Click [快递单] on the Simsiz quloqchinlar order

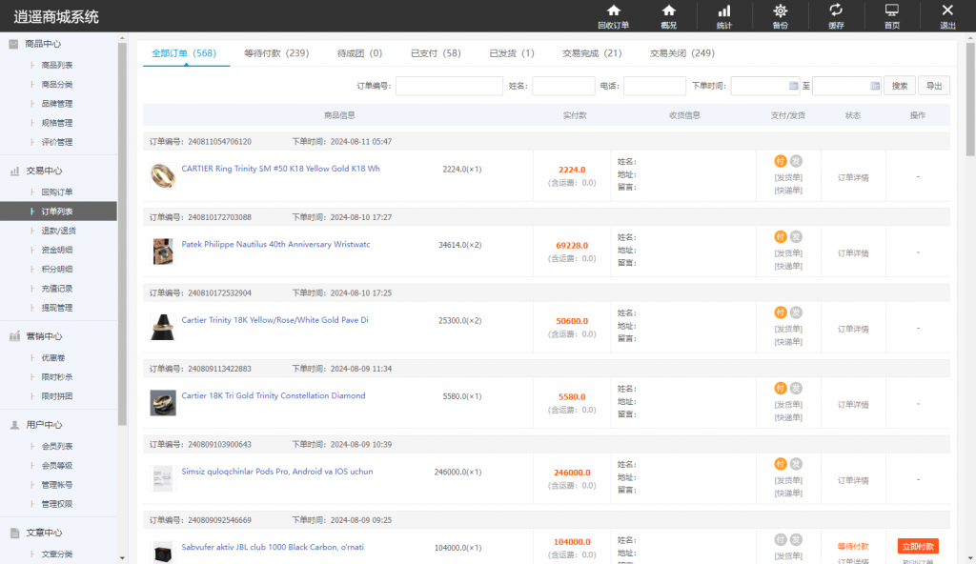pyautogui.click(x=788, y=493)
